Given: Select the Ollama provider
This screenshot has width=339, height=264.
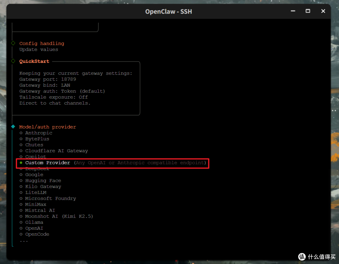Looking at the screenshot, I should 31,222.
